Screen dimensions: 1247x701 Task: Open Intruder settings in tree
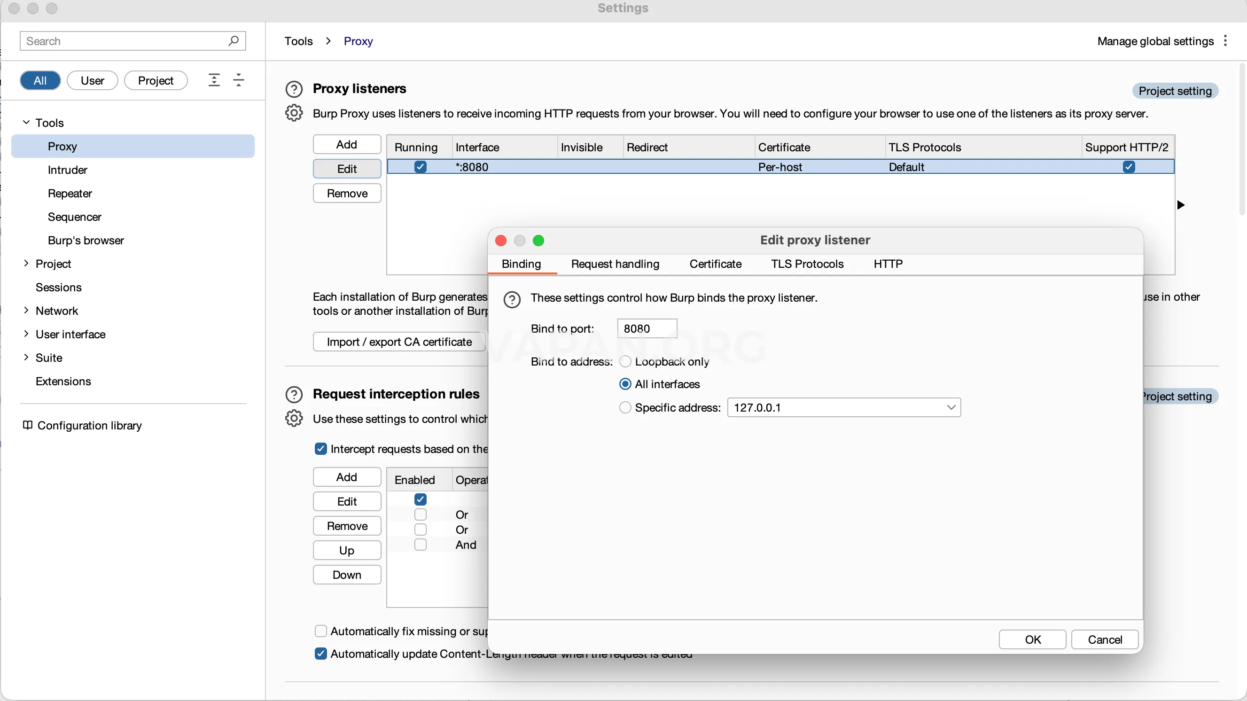coord(67,170)
